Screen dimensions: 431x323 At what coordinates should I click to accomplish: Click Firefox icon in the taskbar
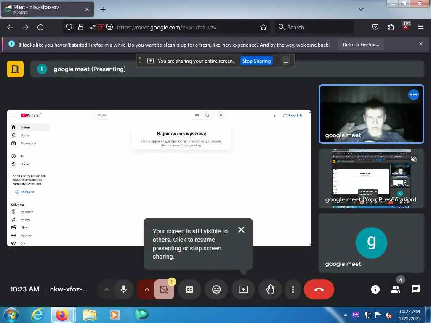coord(62,315)
